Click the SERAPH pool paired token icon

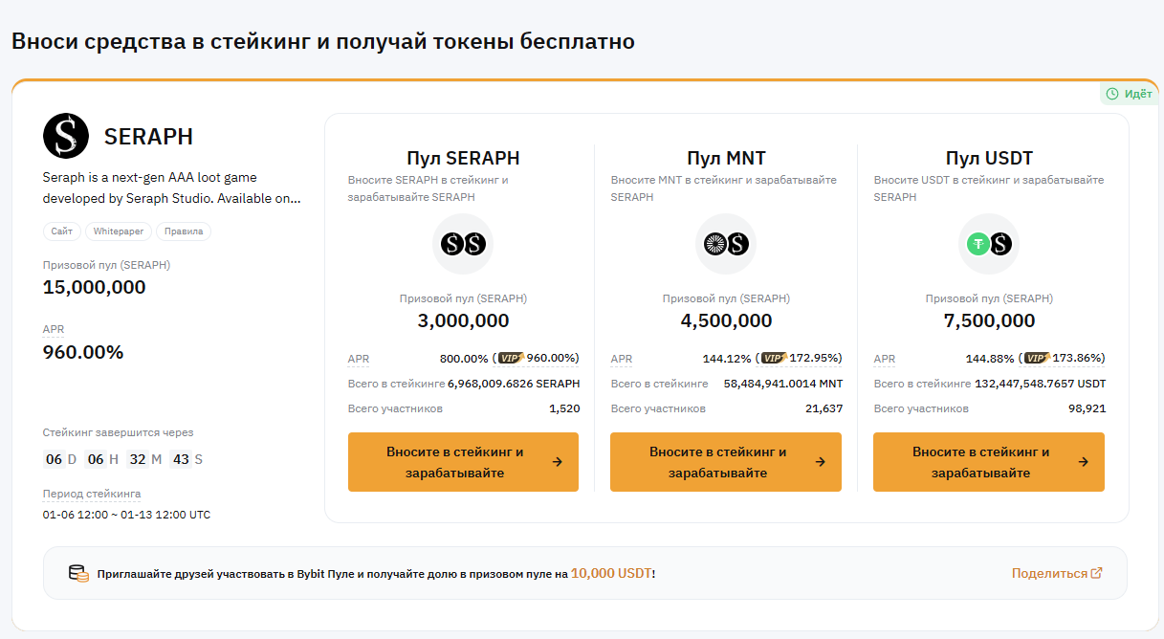[463, 244]
